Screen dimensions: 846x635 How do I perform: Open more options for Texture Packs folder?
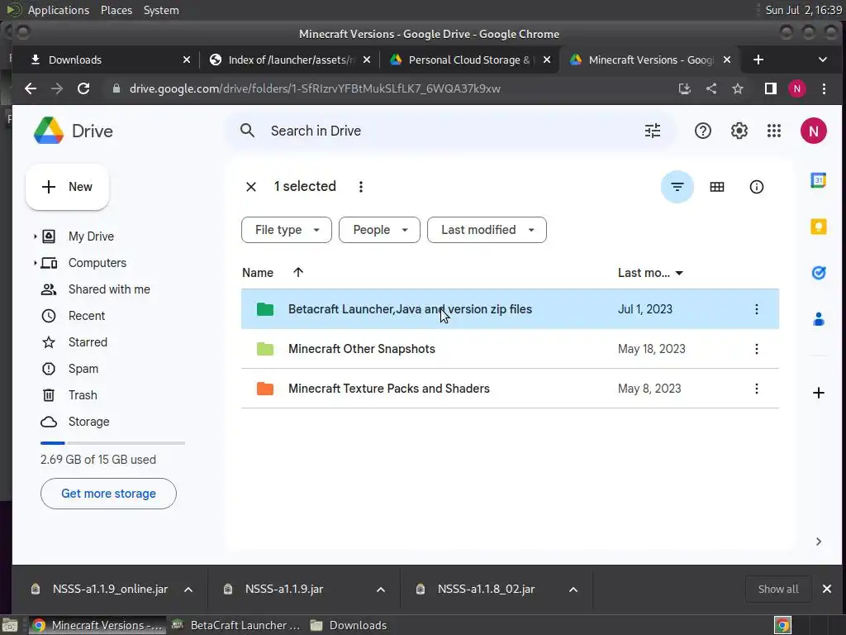(757, 389)
